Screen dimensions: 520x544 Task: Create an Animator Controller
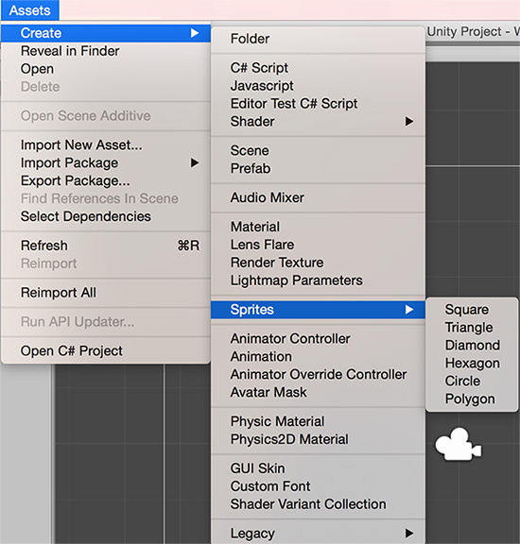pos(318,339)
